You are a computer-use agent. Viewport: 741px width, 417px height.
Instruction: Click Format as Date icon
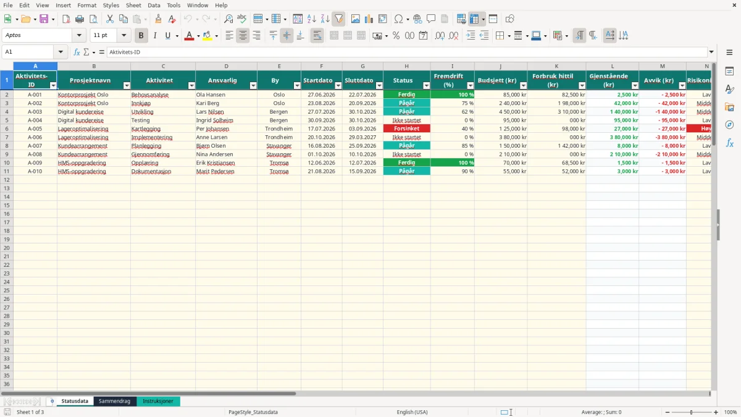tap(424, 36)
